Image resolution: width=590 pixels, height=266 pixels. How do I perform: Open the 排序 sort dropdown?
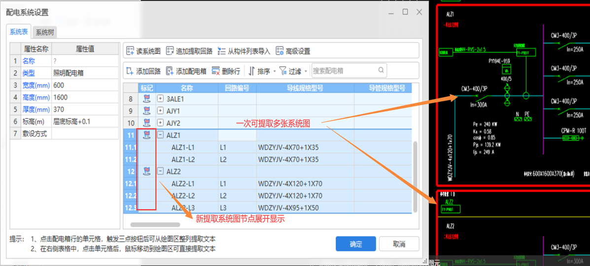pos(260,71)
